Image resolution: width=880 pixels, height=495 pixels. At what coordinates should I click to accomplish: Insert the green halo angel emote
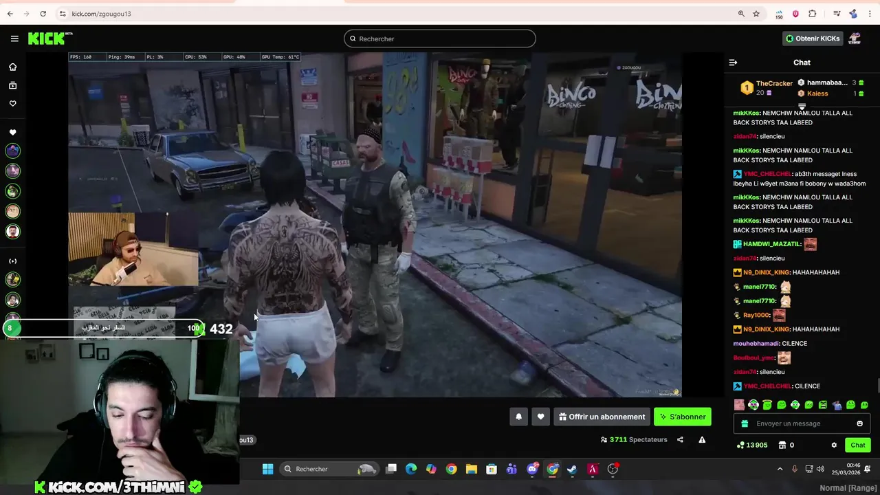767,405
